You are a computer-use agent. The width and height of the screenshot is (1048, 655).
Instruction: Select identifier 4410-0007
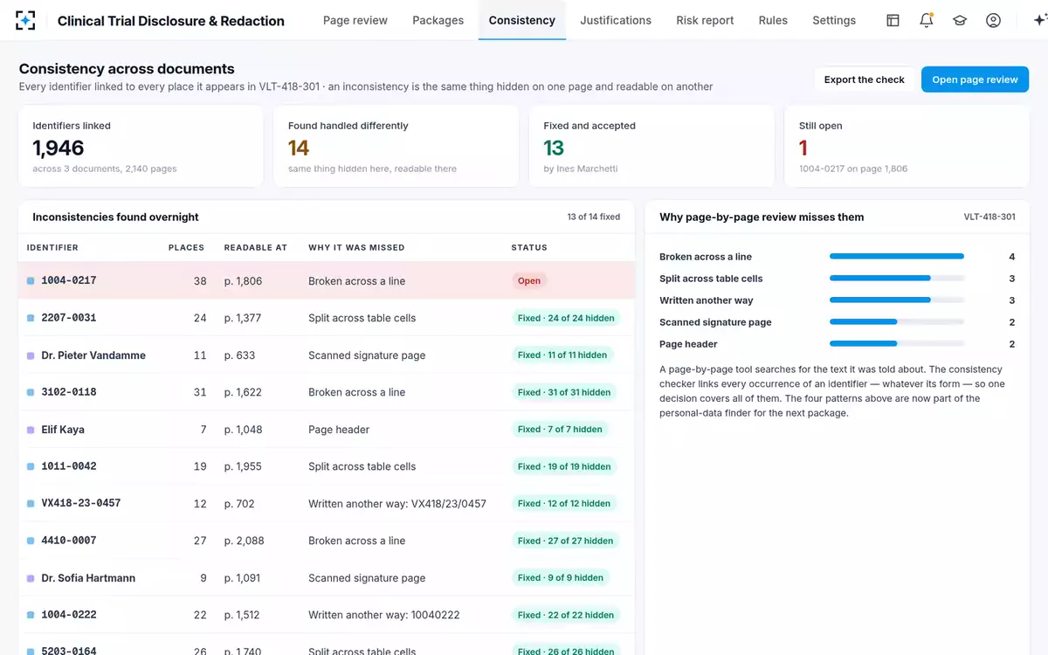pyautogui.click(x=69, y=541)
